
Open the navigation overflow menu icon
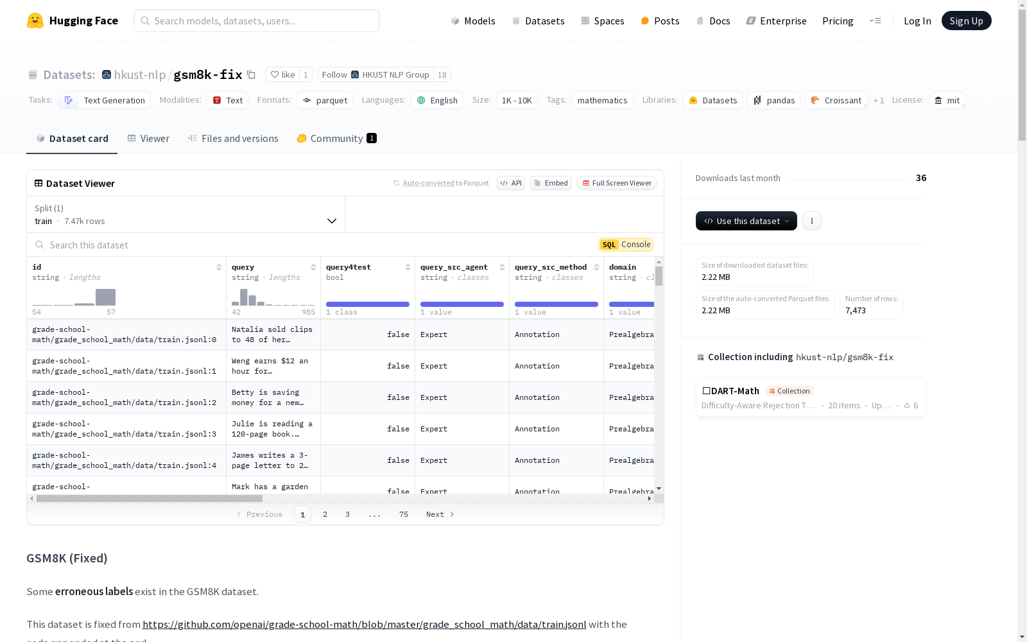pyautogui.click(x=875, y=21)
